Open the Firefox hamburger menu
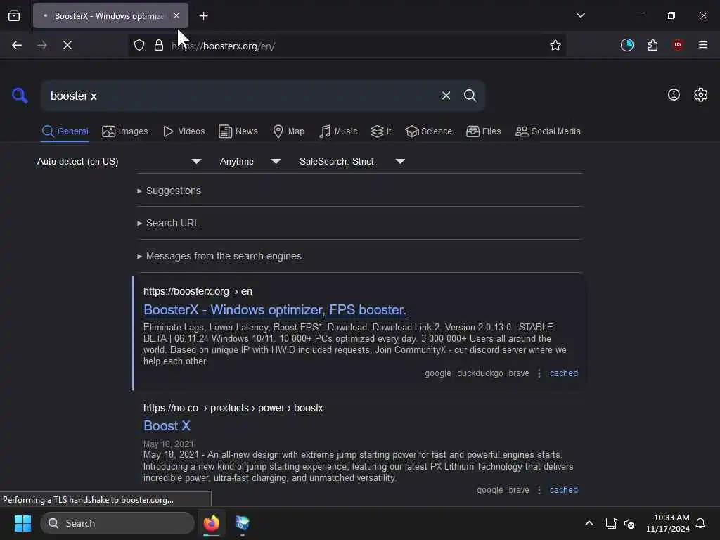The image size is (720, 540). 703,45
